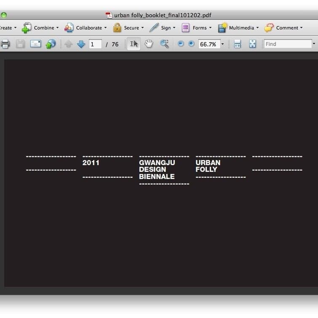Click the 66.7% zoom value field
The height and width of the screenshot is (318, 318).
[209, 44]
